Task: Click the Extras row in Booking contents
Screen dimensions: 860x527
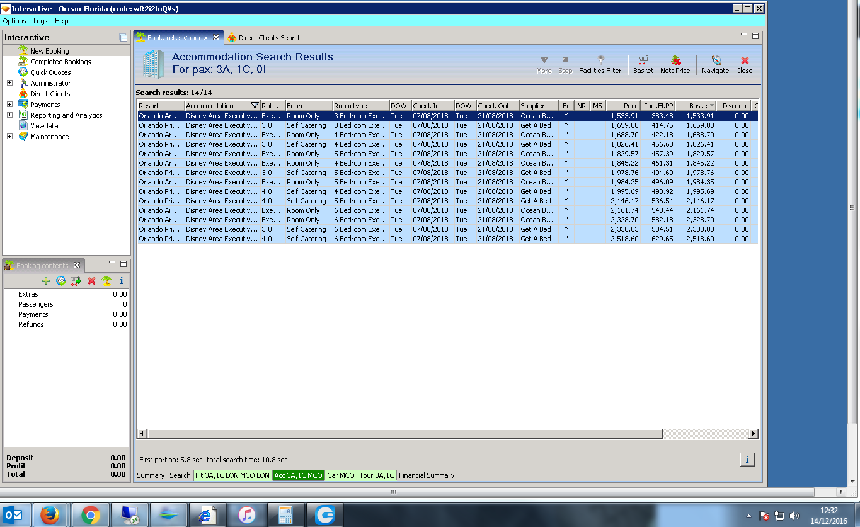Action: (x=66, y=294)
